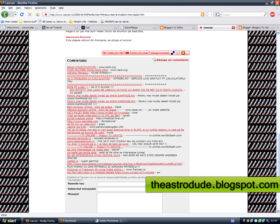Open the AI O PROBLEMA LA CALCULATOR? link
The image size is (280, 224).
tap(89, 78)
